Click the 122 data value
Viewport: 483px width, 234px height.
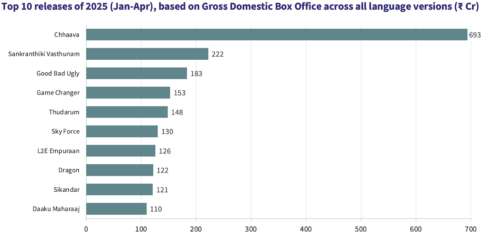(x=163, y=170)
